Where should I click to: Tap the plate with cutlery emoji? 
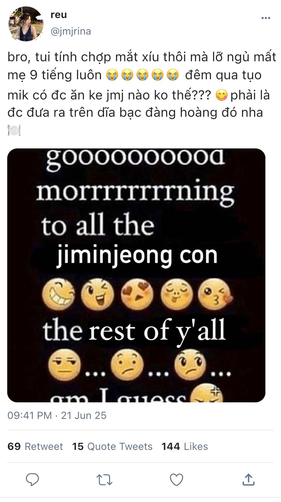tap(14, 130)
